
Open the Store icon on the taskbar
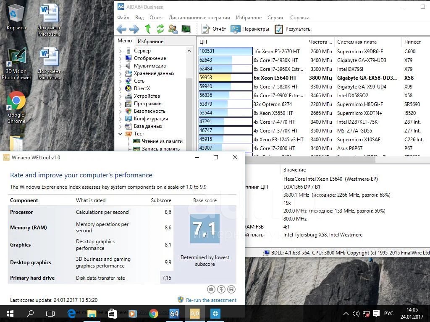(x=112, y=314)
